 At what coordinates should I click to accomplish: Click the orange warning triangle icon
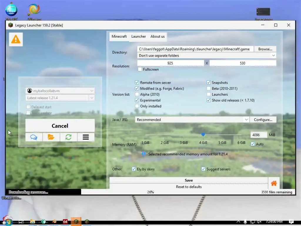coord(16,39)
